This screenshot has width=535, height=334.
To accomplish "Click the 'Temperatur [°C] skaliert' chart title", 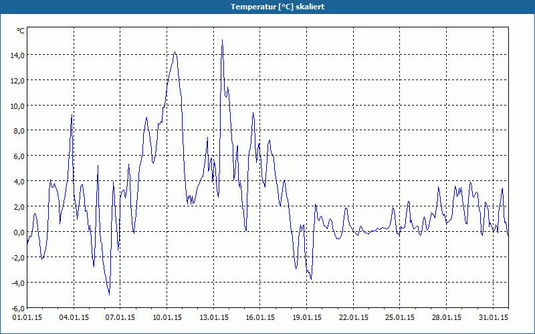I will (x=278, y=7).
